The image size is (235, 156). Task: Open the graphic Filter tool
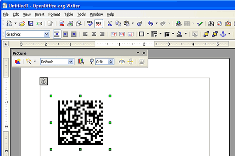coord(29,62)
